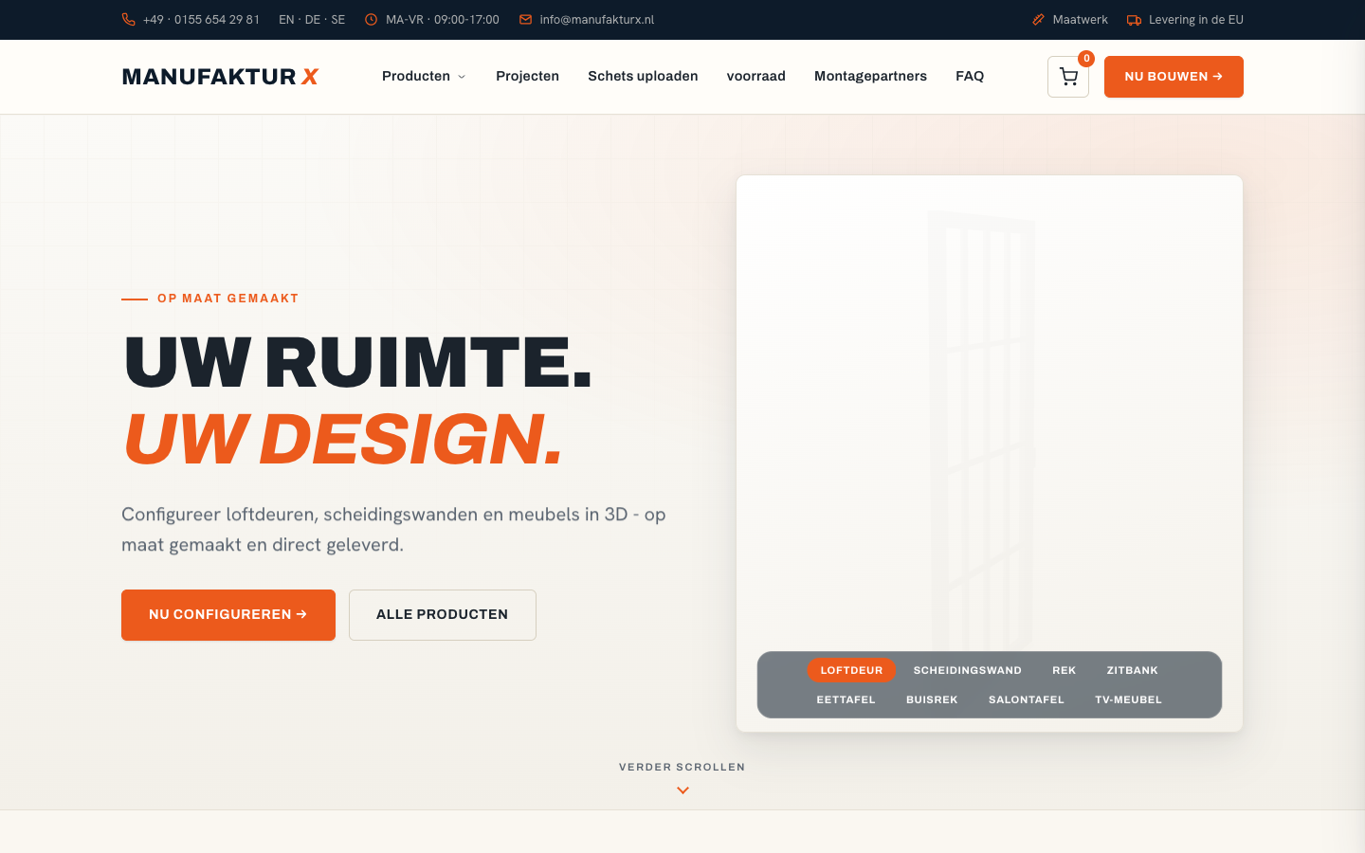Open the Projecten menu item
The image size is (1365, 853).
pos(527,77)
